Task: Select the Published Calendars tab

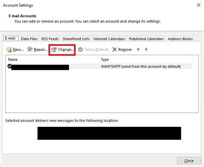Action: (146, 39)
